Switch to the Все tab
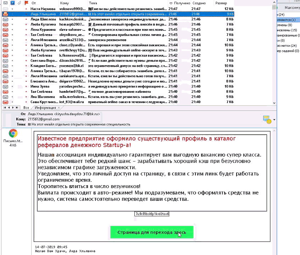The width and height of the screenshot is (300, 255). [26, 108]
